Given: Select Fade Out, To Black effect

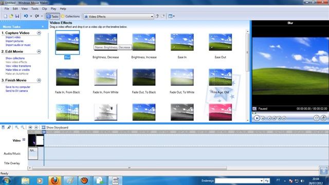Looking at the screenshot, I should click(144, 77).
